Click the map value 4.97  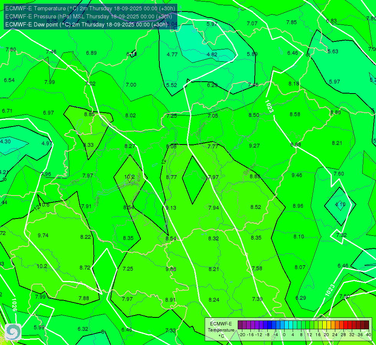point(47,143)
